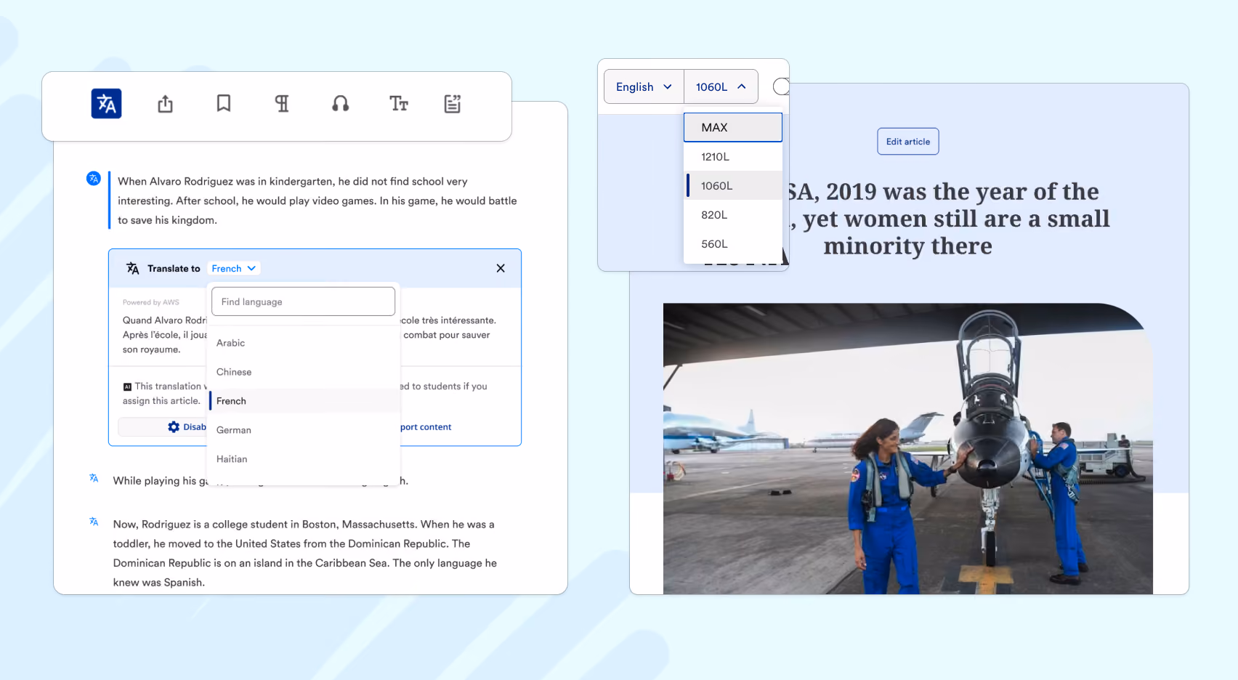Click the article headline about 2019
The width and height of the screenshot is (1238, 680).
949,219
